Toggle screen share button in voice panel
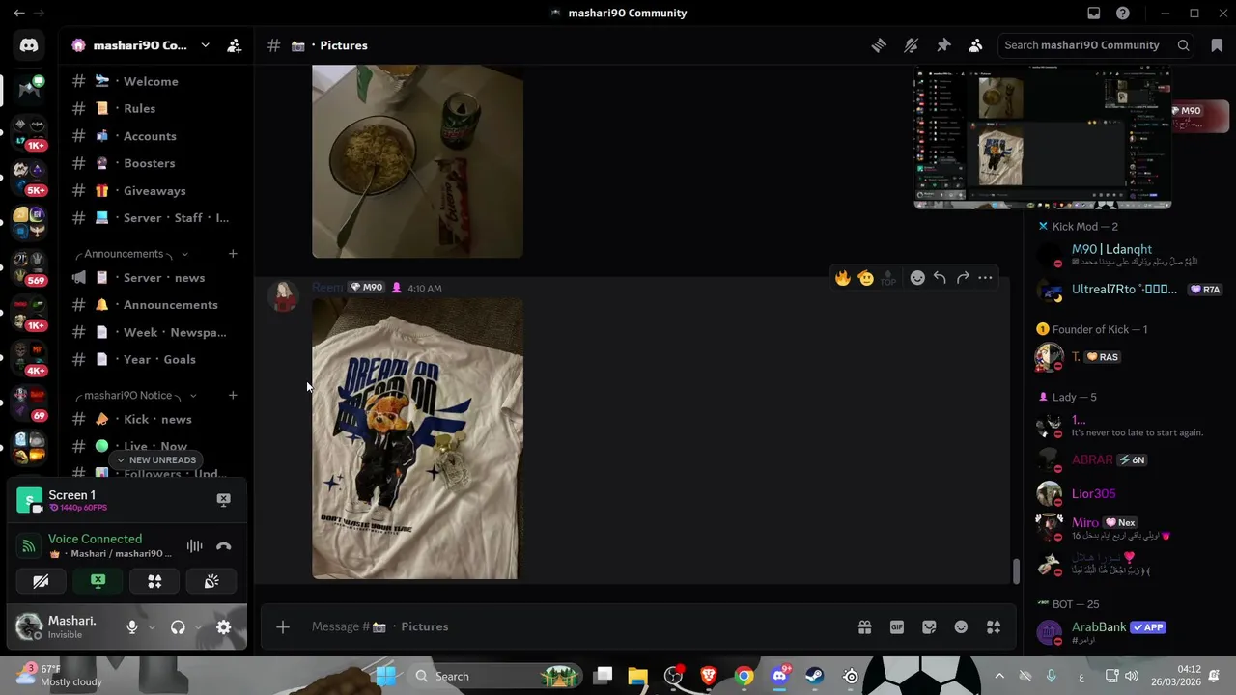 (x=98, y=581)
